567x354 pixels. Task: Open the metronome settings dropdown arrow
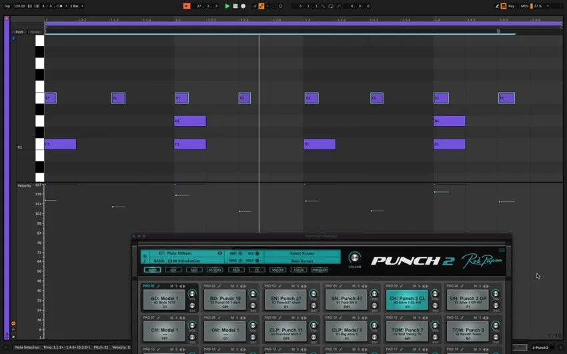66,6
